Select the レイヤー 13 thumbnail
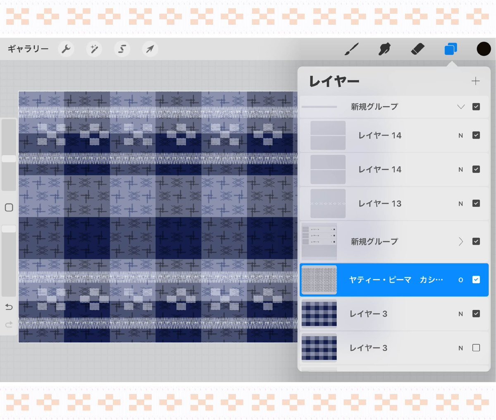 (x=328, y=204)
